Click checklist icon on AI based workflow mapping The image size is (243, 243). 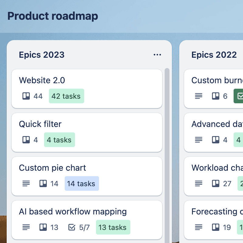72,227
